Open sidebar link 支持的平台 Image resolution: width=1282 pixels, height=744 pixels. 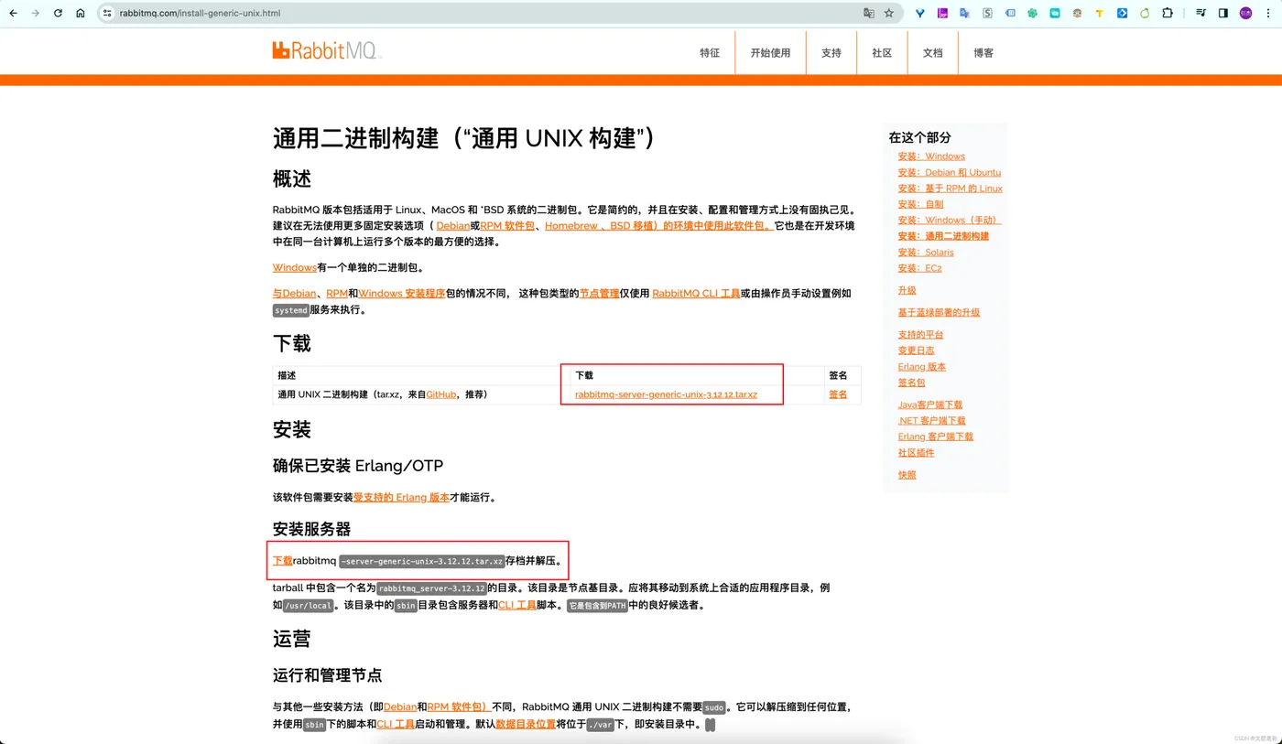pyautogui.click(x=920, y=335)
